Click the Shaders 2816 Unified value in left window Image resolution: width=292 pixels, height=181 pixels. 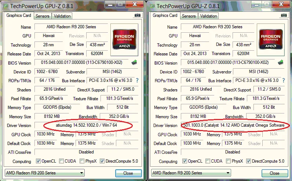click(55, 89)
